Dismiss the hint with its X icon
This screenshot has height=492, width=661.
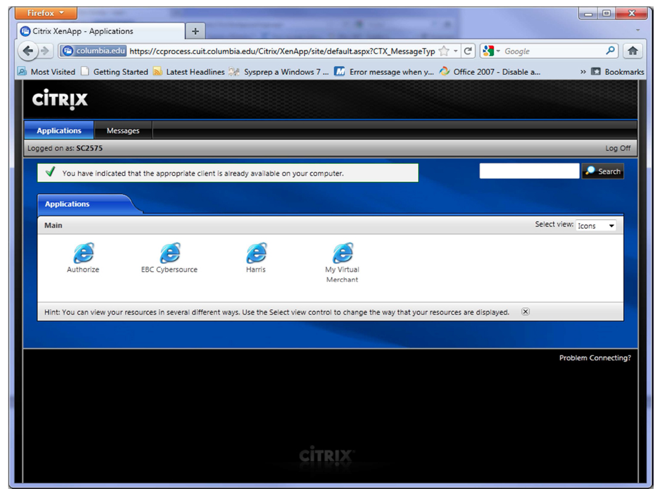pyautogui.click(x=525, y=312)
